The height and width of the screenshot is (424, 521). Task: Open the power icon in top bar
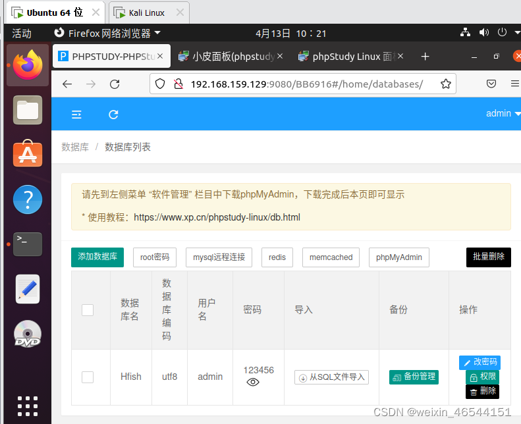[502, 32]
